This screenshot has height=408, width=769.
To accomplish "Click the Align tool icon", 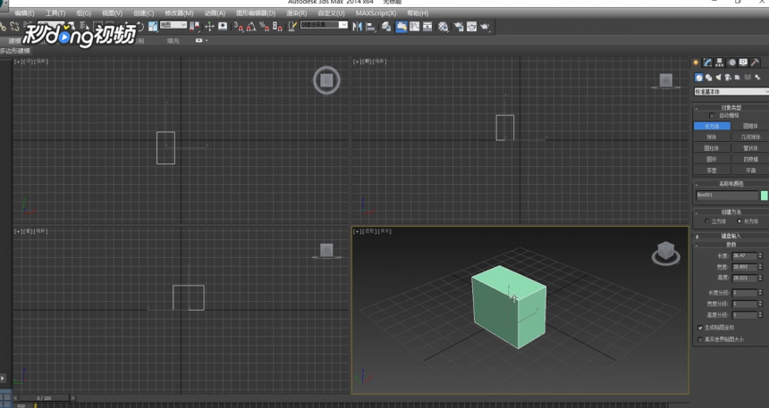I will pyautogui.click(x=370, y=27).
